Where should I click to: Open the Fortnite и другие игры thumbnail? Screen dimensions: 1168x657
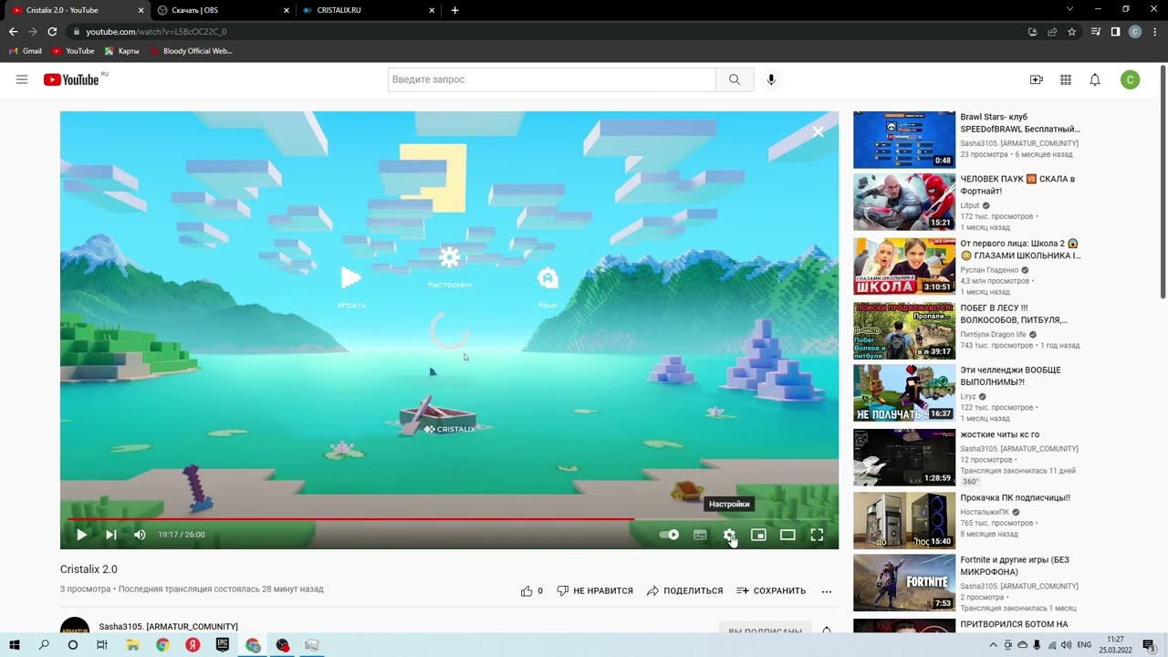click(x=904, y=583)
